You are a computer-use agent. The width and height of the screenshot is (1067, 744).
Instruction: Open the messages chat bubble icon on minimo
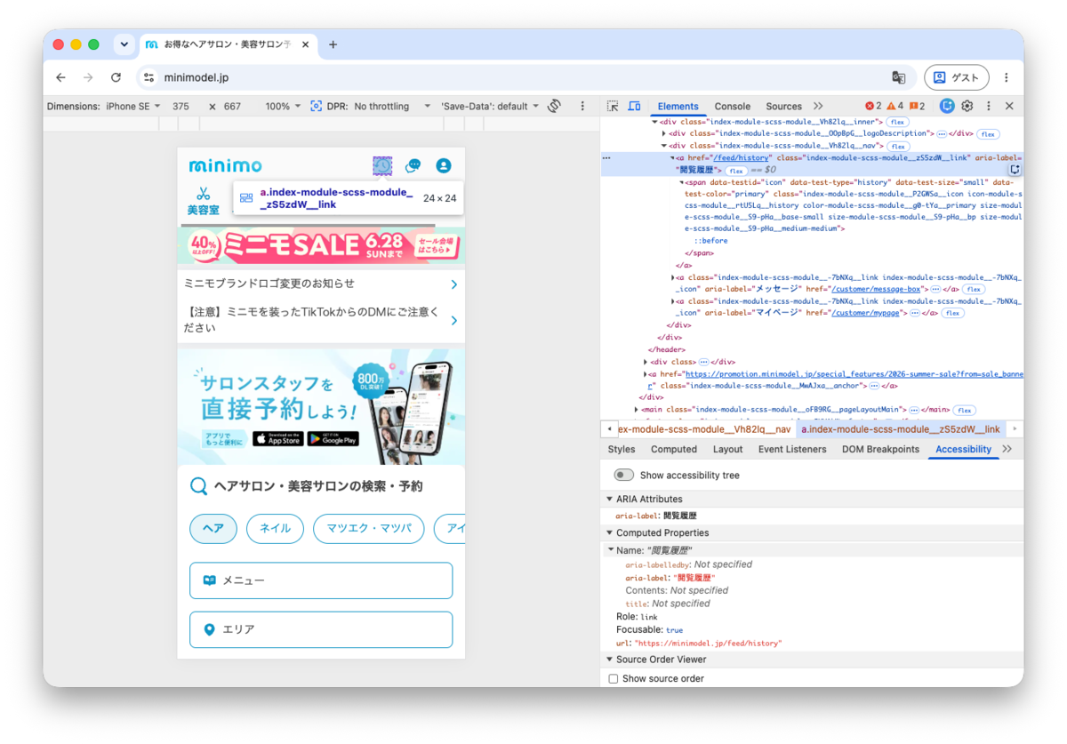click(413, 165)
